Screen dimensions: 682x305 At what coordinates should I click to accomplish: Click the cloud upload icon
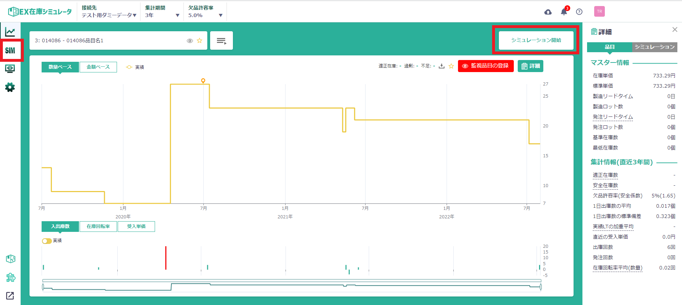(x=548, y=12)
